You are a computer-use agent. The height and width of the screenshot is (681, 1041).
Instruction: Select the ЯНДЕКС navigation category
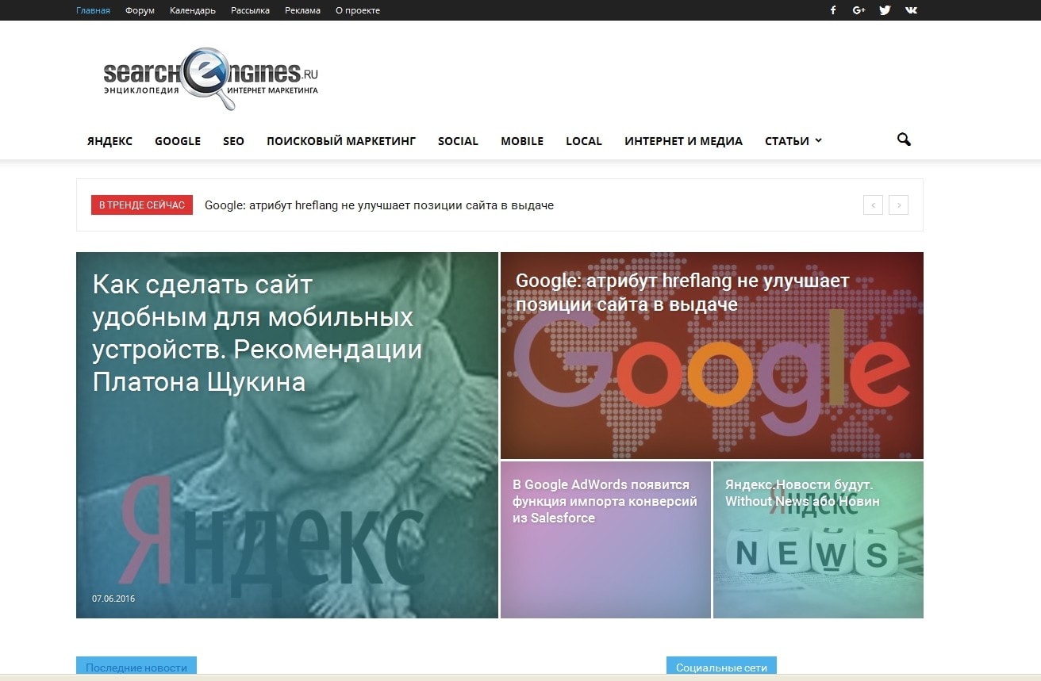coord(109,141)
